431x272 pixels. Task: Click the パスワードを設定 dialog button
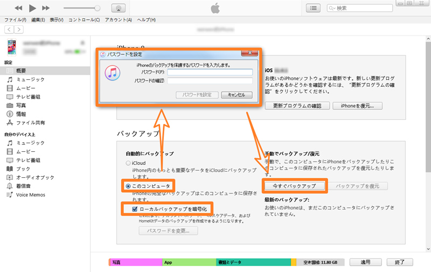(197, 95)
